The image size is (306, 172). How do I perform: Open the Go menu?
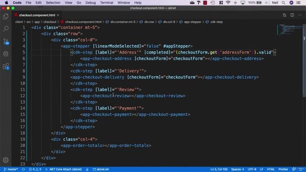79,2
